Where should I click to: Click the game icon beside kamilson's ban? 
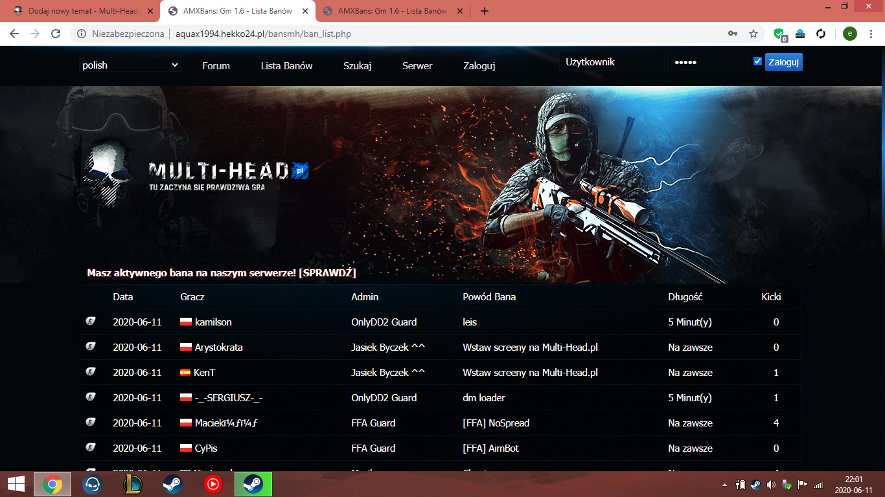pyautogui.click(x=91, y=322)
